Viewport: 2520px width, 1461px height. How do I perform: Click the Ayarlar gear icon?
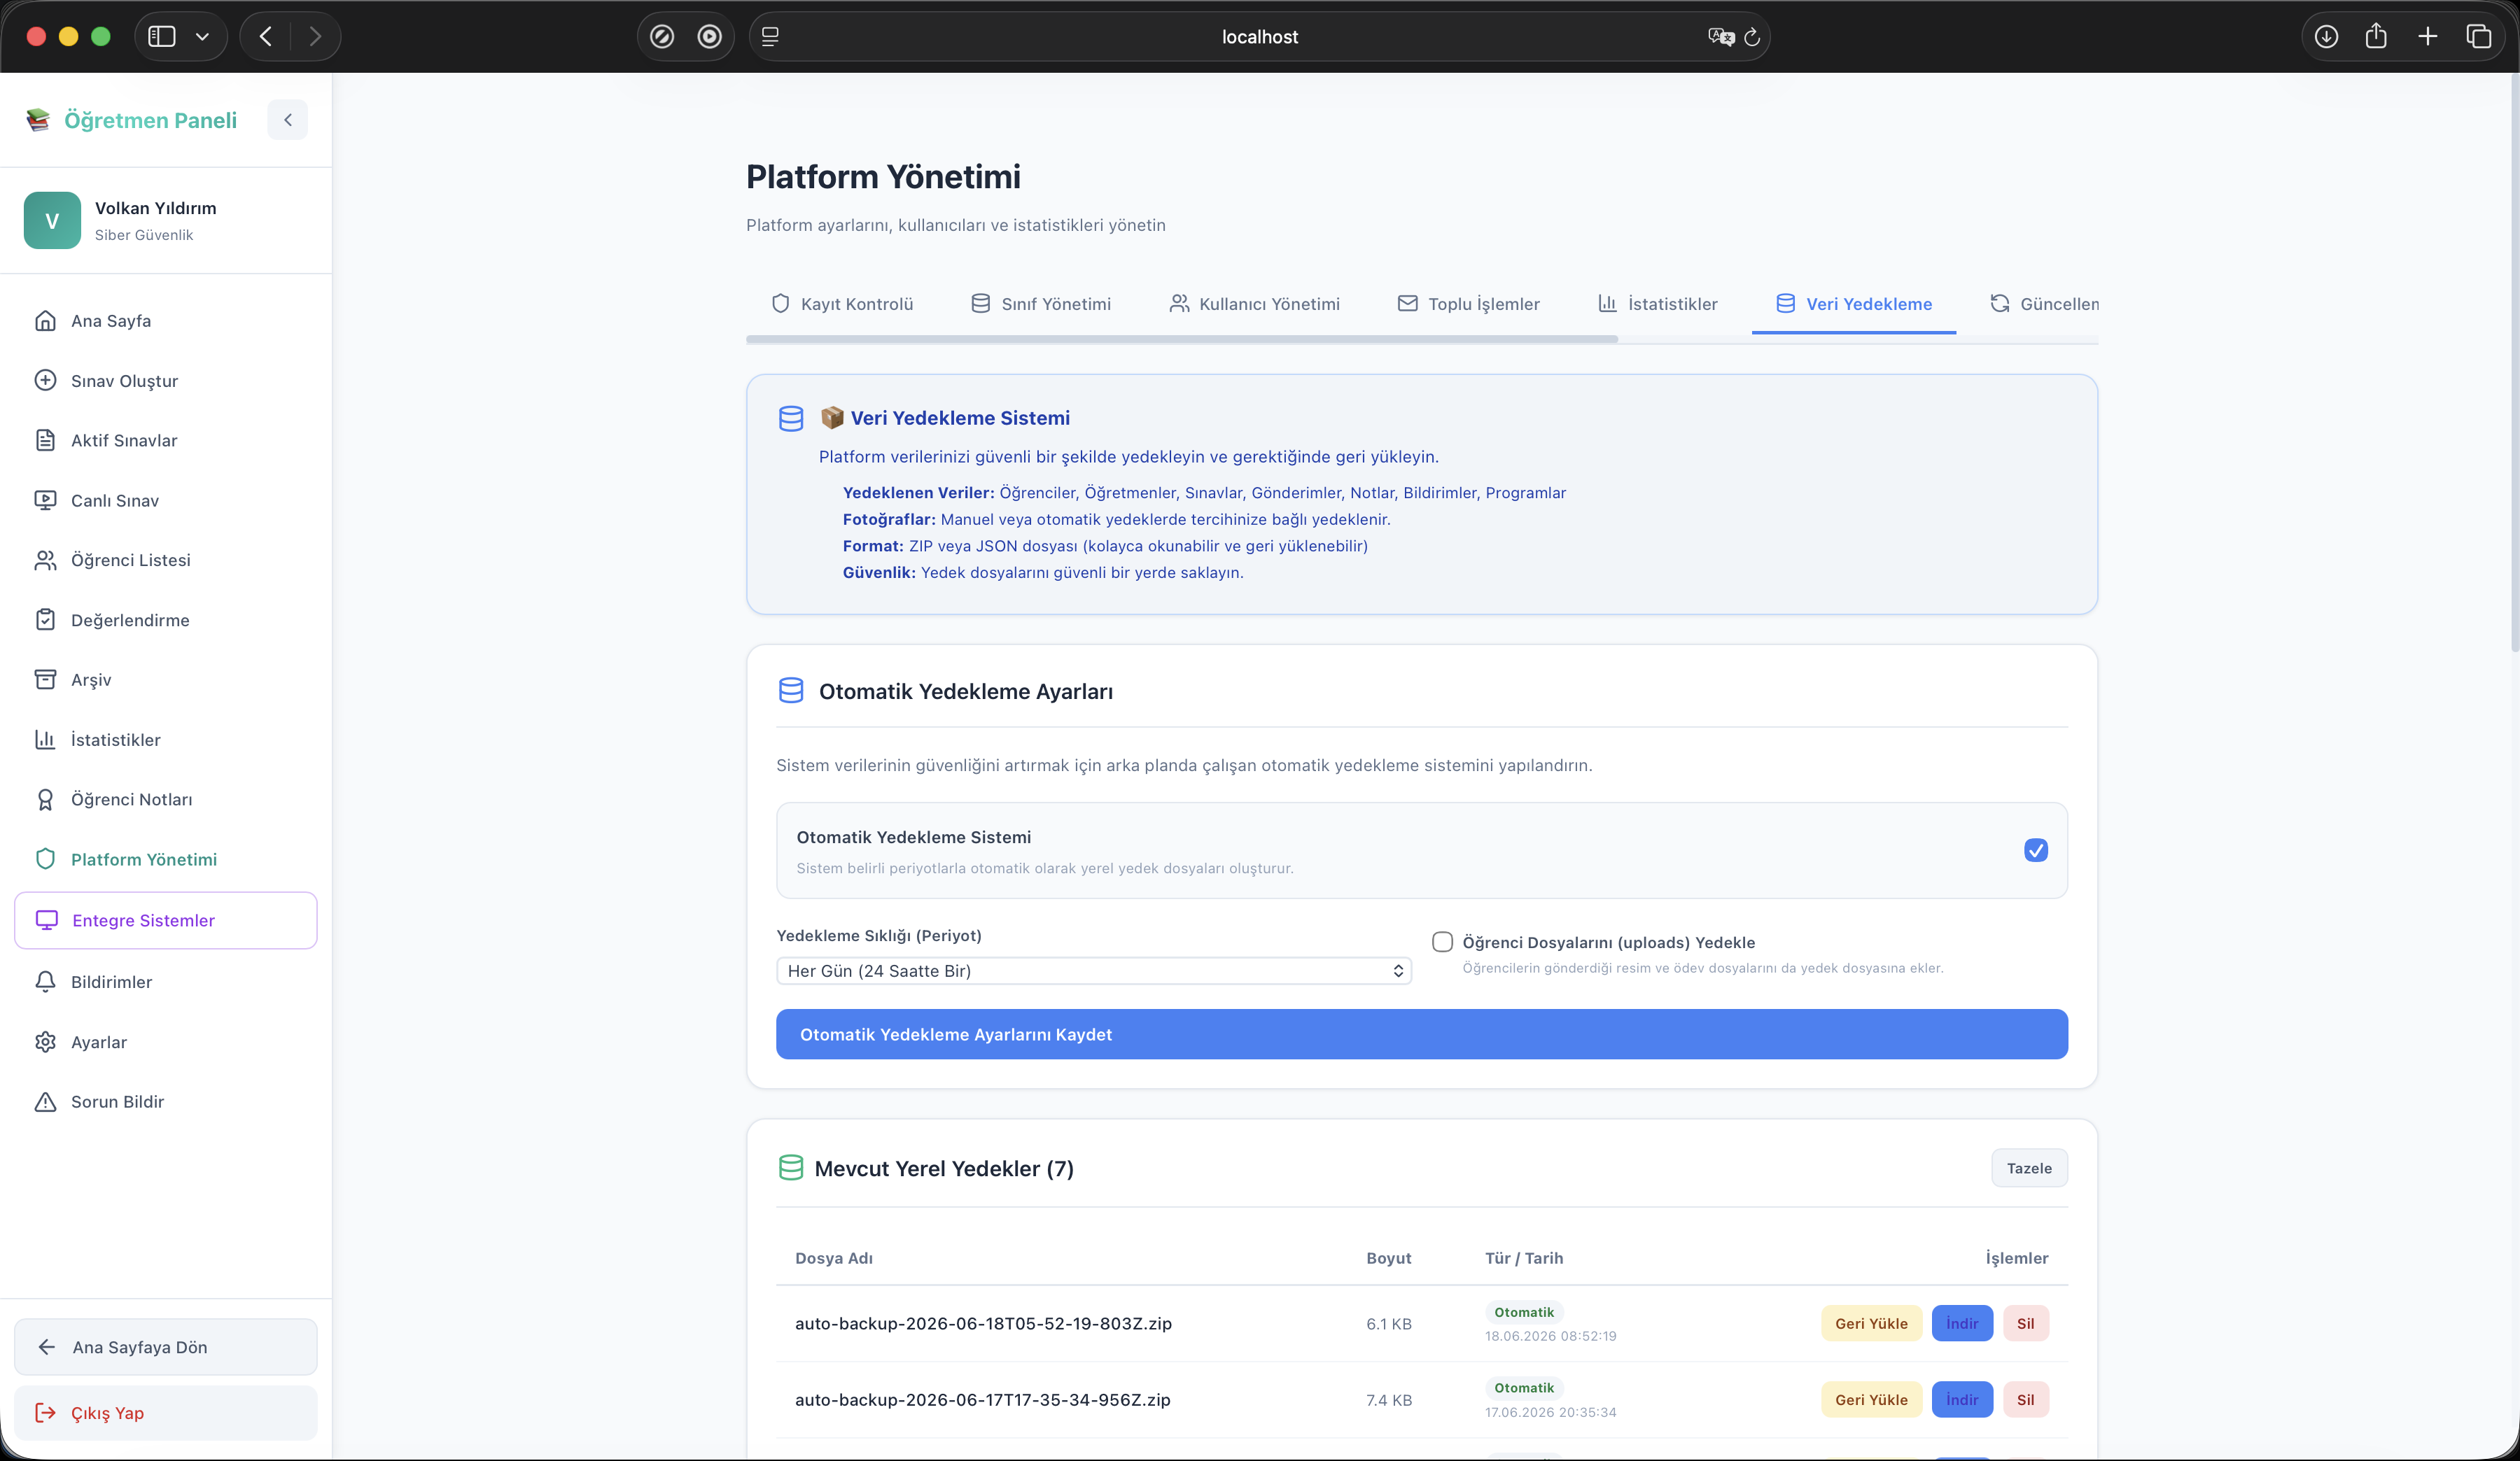coord(45,1041)
